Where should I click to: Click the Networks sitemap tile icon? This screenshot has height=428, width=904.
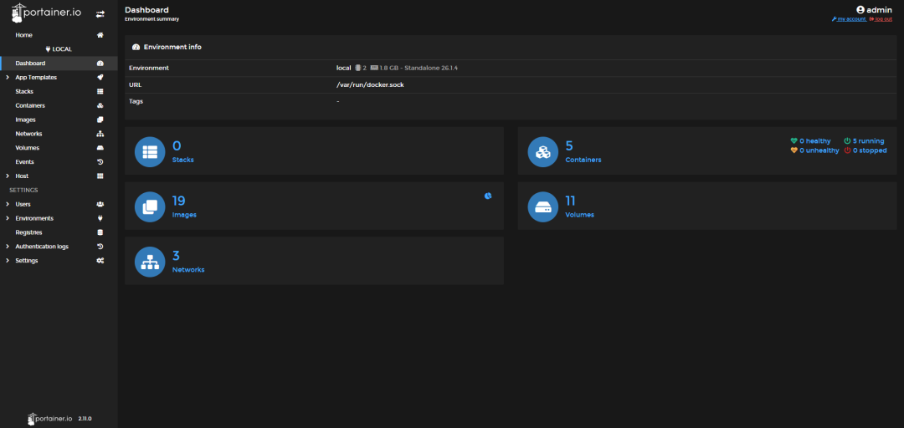click(150, 262)
